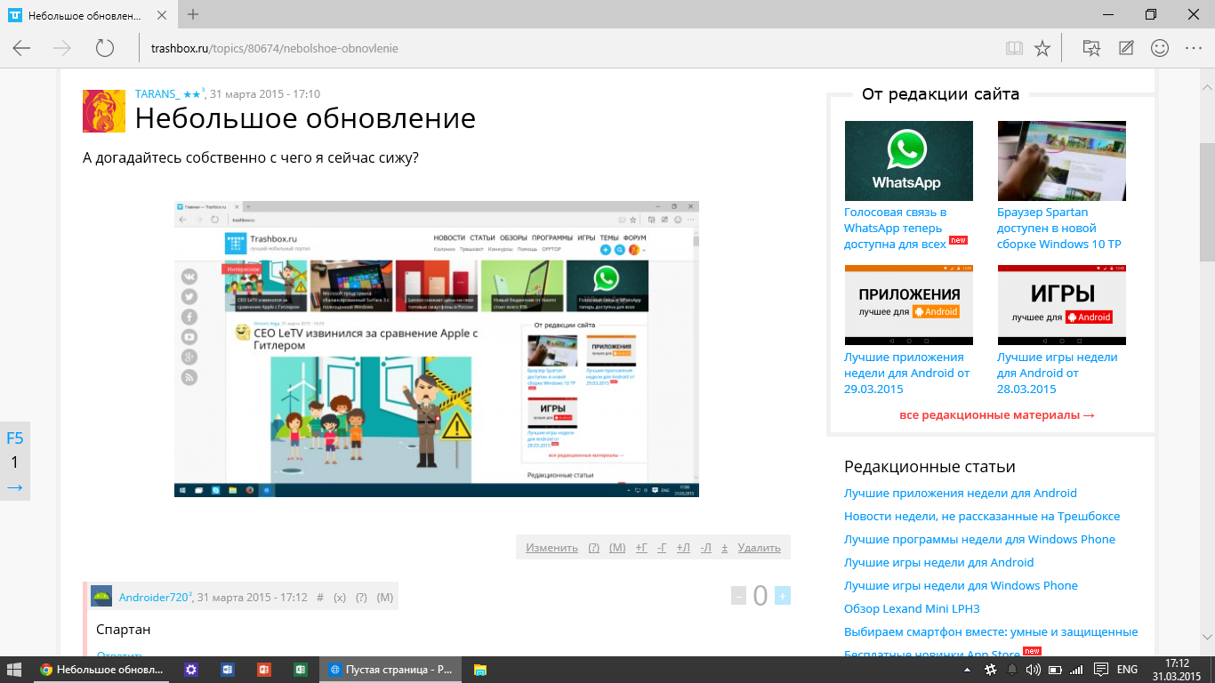
Task: Open все редакционные материалы link
Action: [997, 415]
